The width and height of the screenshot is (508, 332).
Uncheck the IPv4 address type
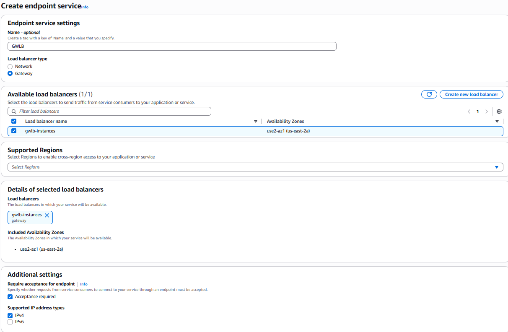point(10,315)
